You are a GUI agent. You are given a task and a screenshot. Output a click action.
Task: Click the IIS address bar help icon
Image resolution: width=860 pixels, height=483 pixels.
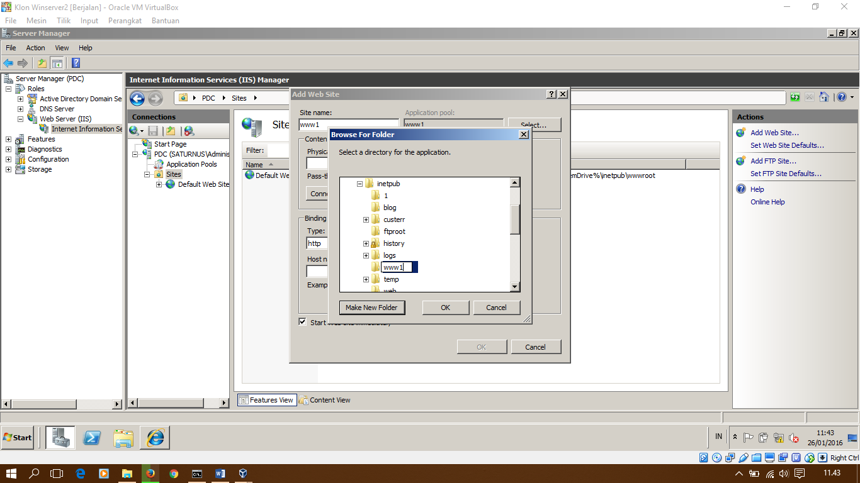point(841,97)
